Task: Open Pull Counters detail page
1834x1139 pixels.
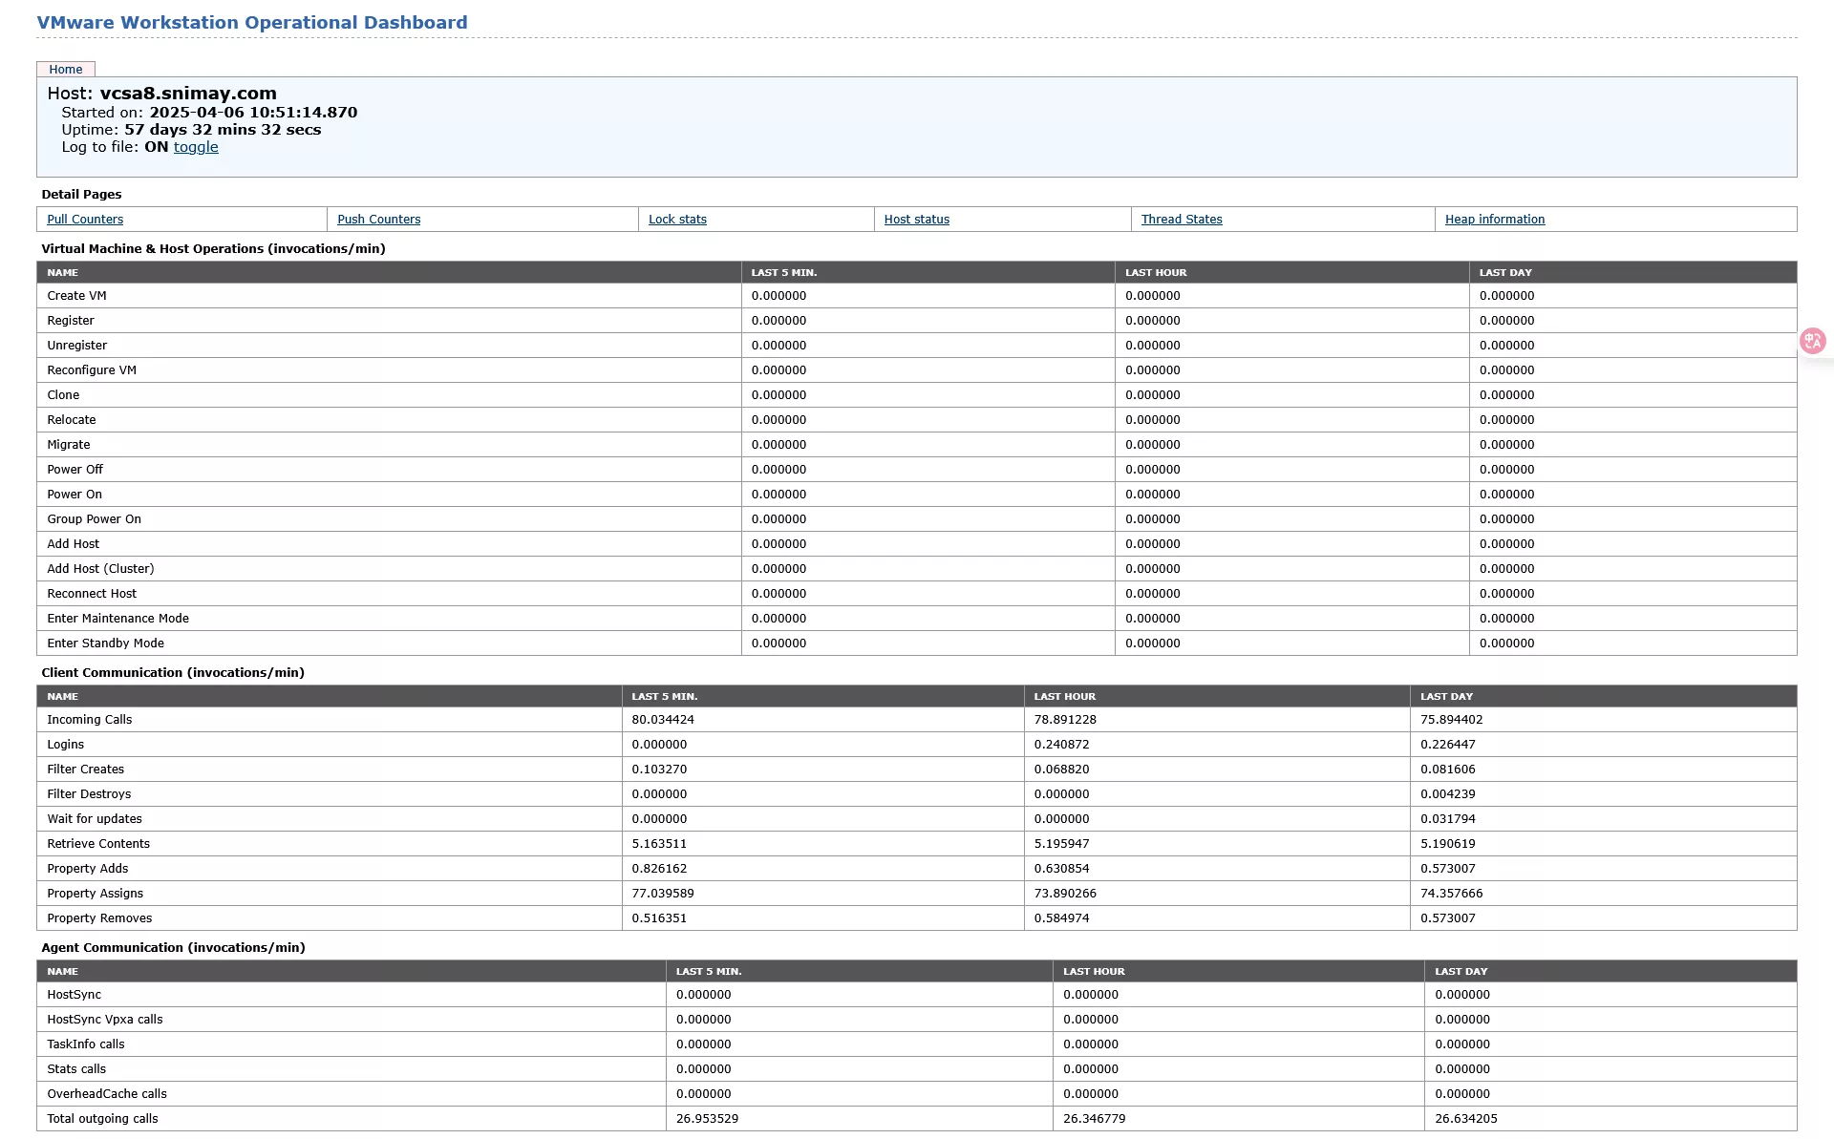Action: point(85,219)
